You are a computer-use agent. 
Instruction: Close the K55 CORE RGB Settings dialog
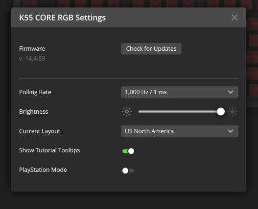click(x=235, y=18)
